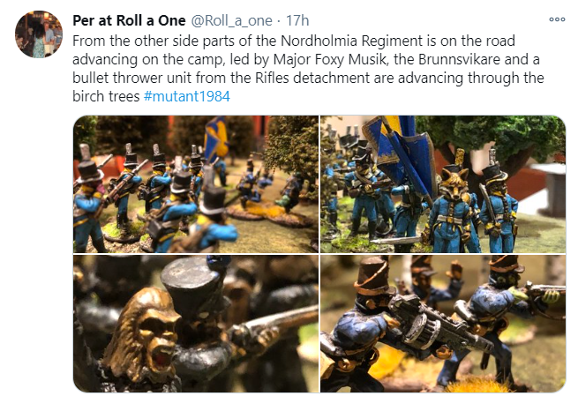Open the bottom-right photo of bullet thrower gunner
This screenshot has width=578, height=396.
point(443,324)
